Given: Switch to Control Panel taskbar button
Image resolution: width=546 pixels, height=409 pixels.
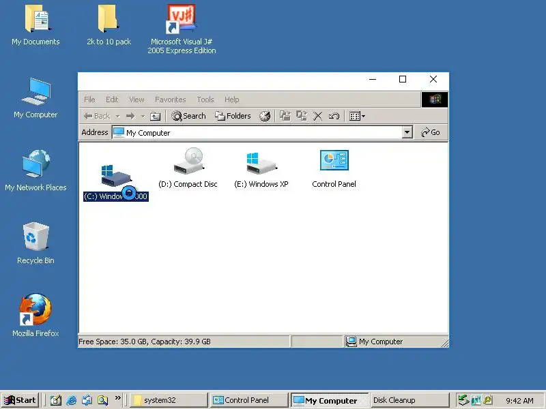Looking at the screenshot, I should (x=249, y=400).
